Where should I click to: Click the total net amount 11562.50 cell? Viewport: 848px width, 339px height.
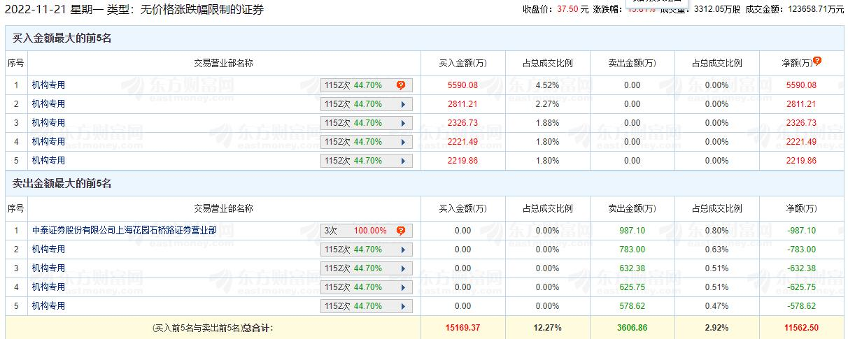point(802,328)
